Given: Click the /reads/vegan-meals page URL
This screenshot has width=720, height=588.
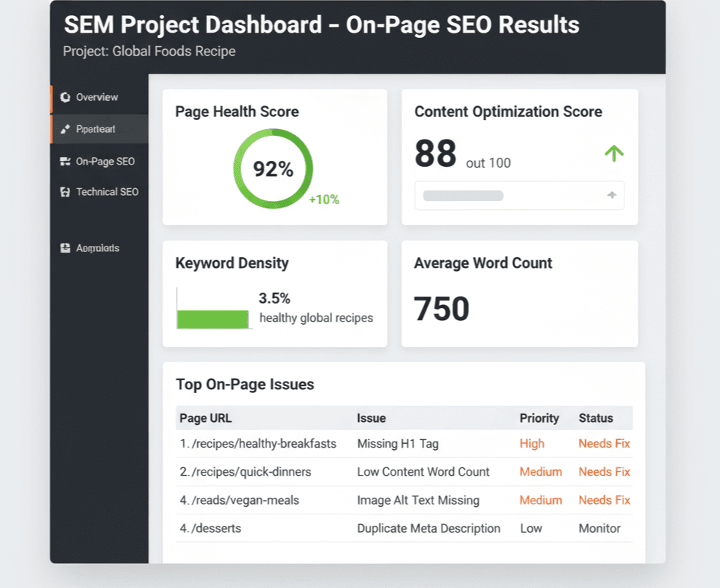Looking at the screenshot, I should coord(245,500).
